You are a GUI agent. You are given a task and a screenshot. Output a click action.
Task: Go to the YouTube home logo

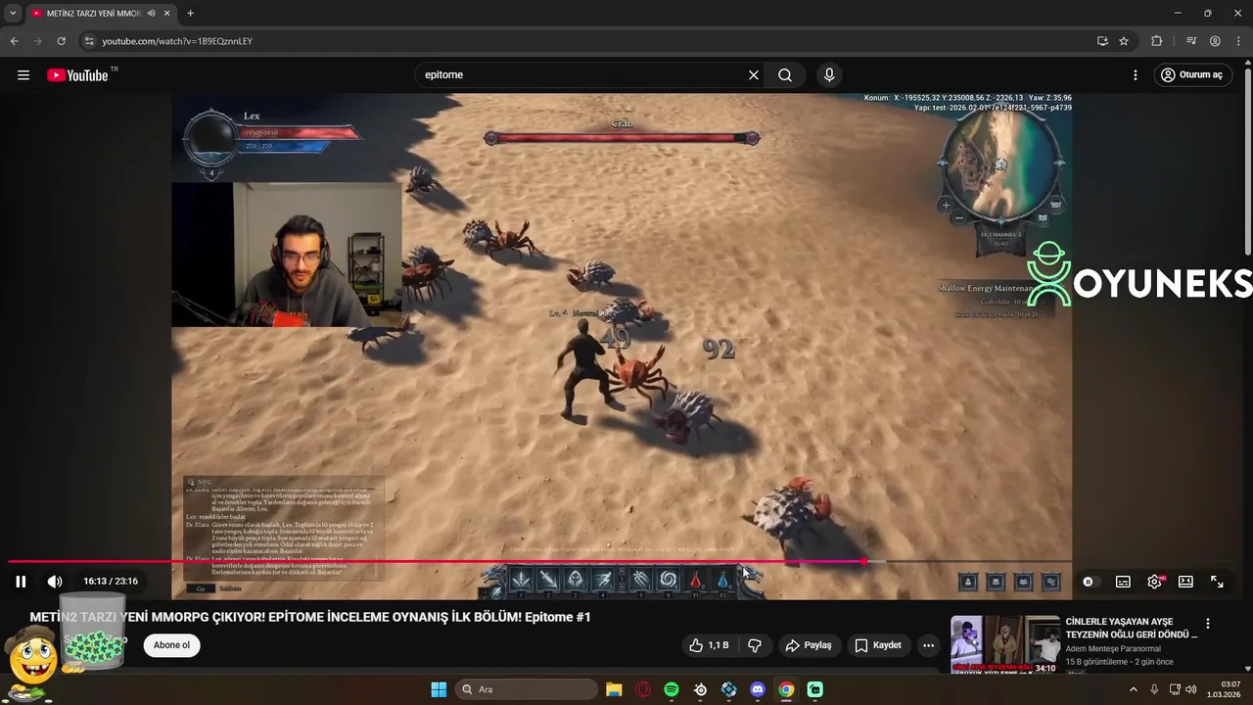pos(77,75)
